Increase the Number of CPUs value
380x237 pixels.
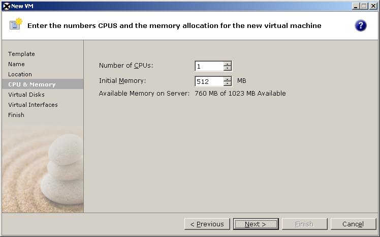[227, 64]
